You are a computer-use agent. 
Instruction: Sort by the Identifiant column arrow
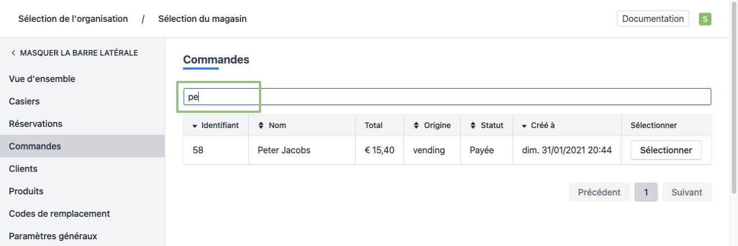[x=195, y=126]
